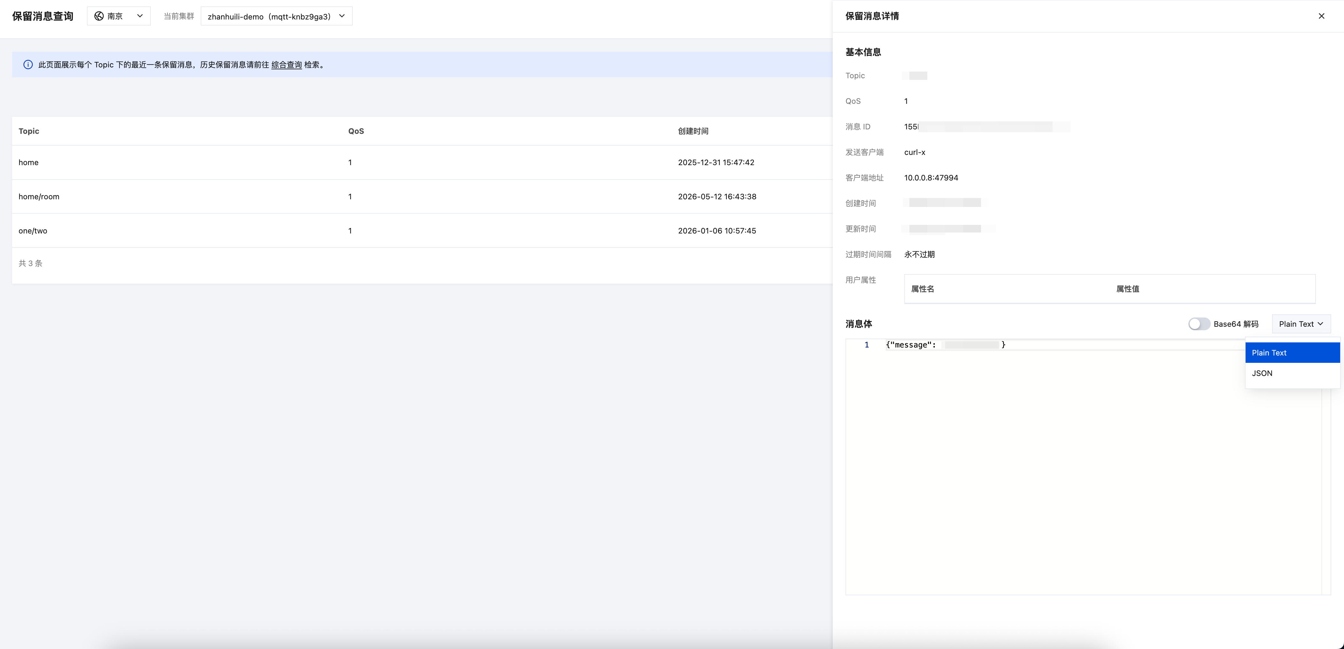The image size is (1344, 649).
Task: Open the 南京 region dropdown
Action: click(x=119, y=16)
